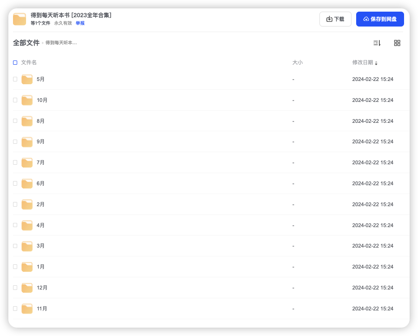The height and width of the screenshot is (336, 418).
Task: Click 保存到网盘 button
Action: [380, 19]
